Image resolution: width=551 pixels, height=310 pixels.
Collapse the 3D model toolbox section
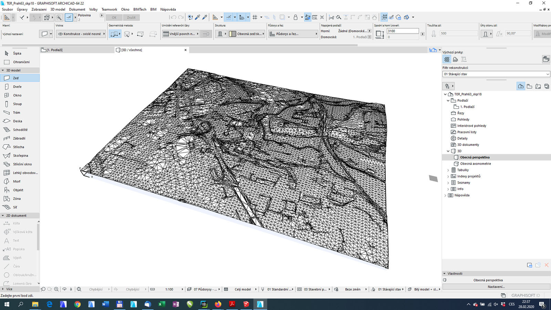pyautogui.click(x=3, y=70)
